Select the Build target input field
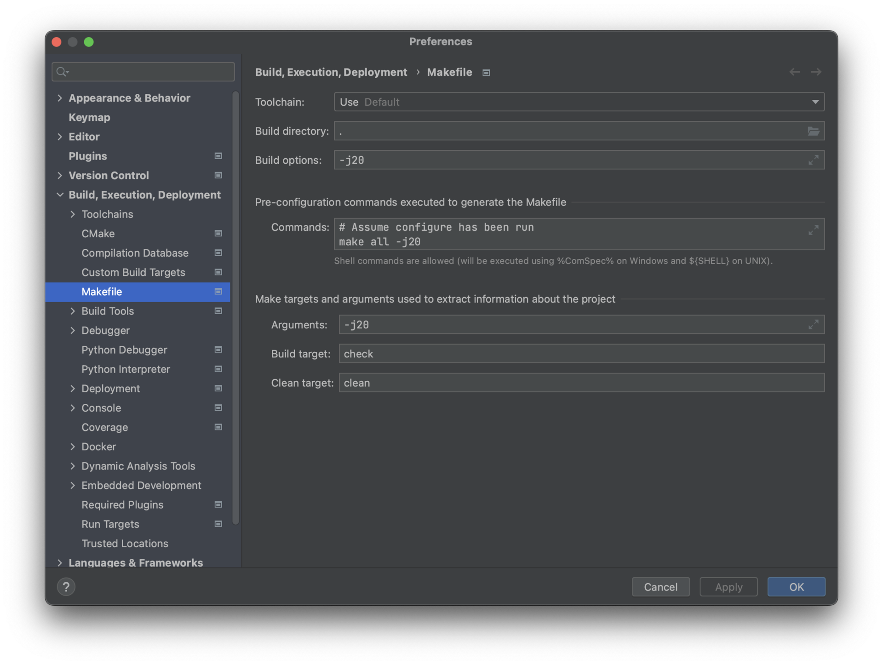The width and height of the screenshot is (883, 665). pos(581,353)
